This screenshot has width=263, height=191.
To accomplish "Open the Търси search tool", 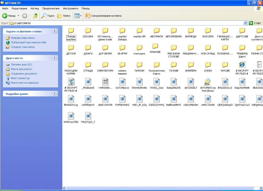I will coord(48,16).
